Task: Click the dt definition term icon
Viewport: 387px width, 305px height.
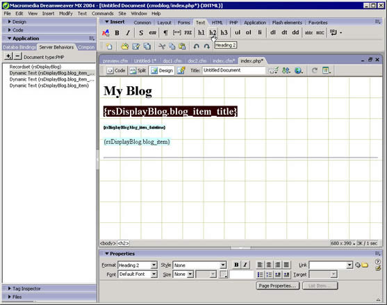Action: coord(284,33)
